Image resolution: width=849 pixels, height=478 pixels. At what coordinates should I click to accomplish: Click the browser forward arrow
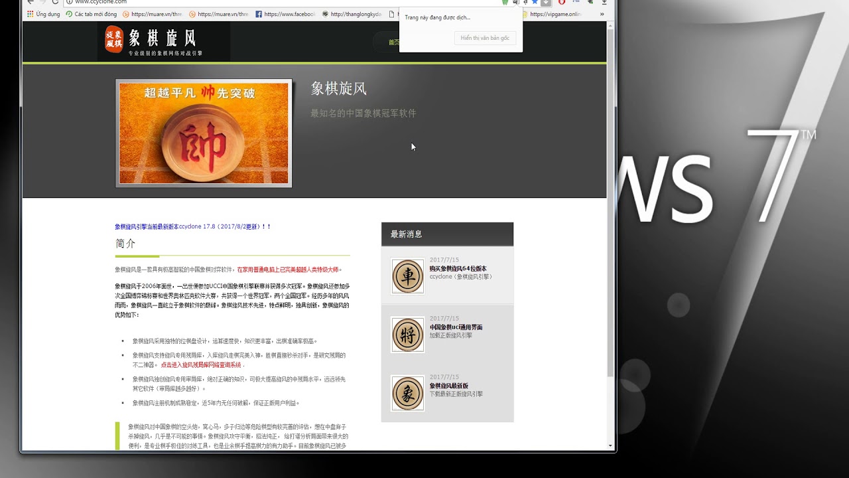coord(42,2)
